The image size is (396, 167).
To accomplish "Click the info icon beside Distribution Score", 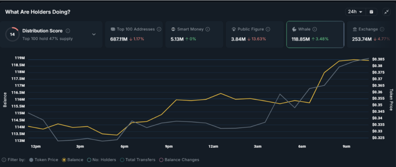I will (68, 31).
